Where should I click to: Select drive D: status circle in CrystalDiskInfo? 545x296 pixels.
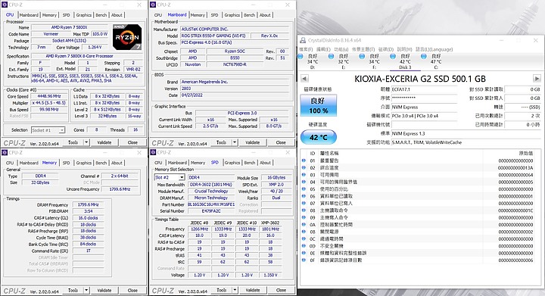tap(301, 56)
